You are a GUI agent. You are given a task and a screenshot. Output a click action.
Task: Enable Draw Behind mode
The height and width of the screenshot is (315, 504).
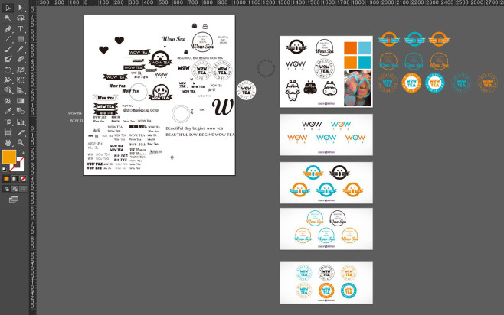tap(15, 190)
